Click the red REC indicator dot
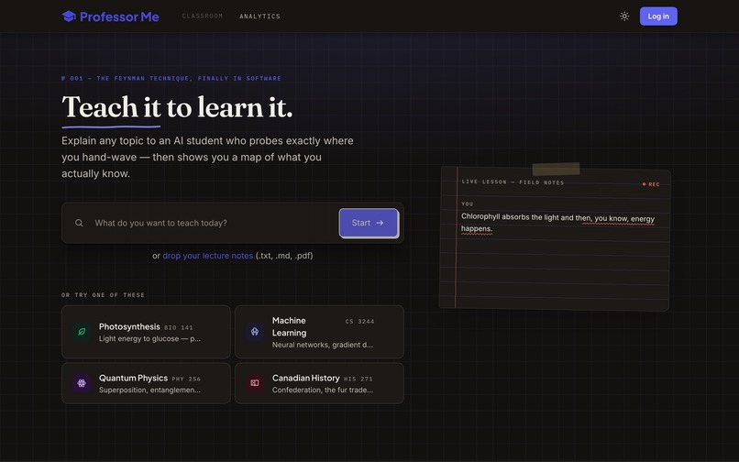The width and height of the screenshot is (739, 462). coord(645,184)
